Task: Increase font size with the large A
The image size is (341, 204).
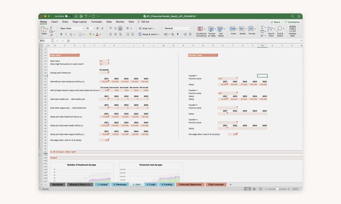Action: point(98,28)
